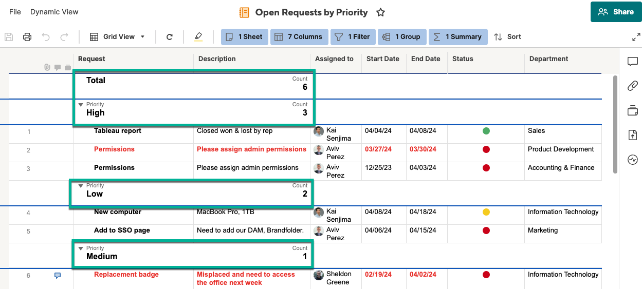The width and height of the screenshot is (642, 289).
Task: Click the 7 Columns button
Action: 299,37
